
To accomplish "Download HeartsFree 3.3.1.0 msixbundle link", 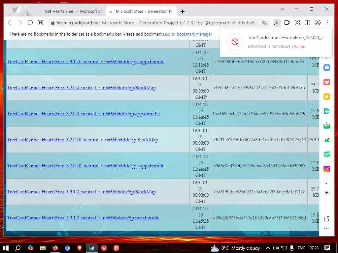I will pos(83,218).
